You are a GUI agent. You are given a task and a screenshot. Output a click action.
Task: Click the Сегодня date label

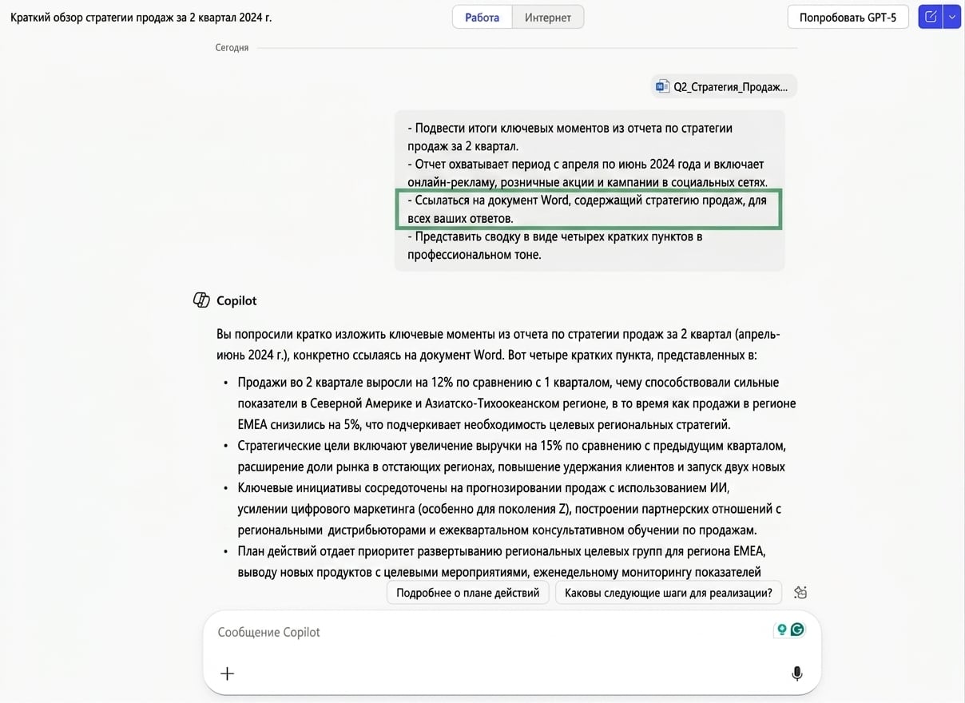(232, 48)
